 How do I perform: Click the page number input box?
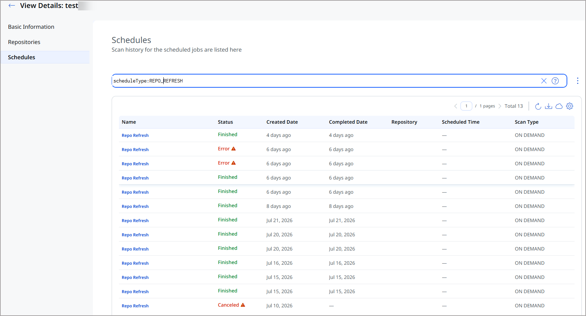pos(466,106)
